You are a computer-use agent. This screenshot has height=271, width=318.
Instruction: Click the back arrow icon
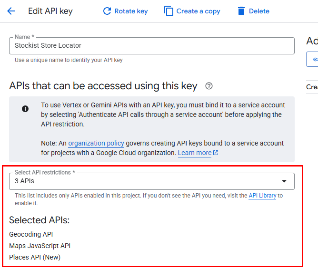[x=11, y=11]
